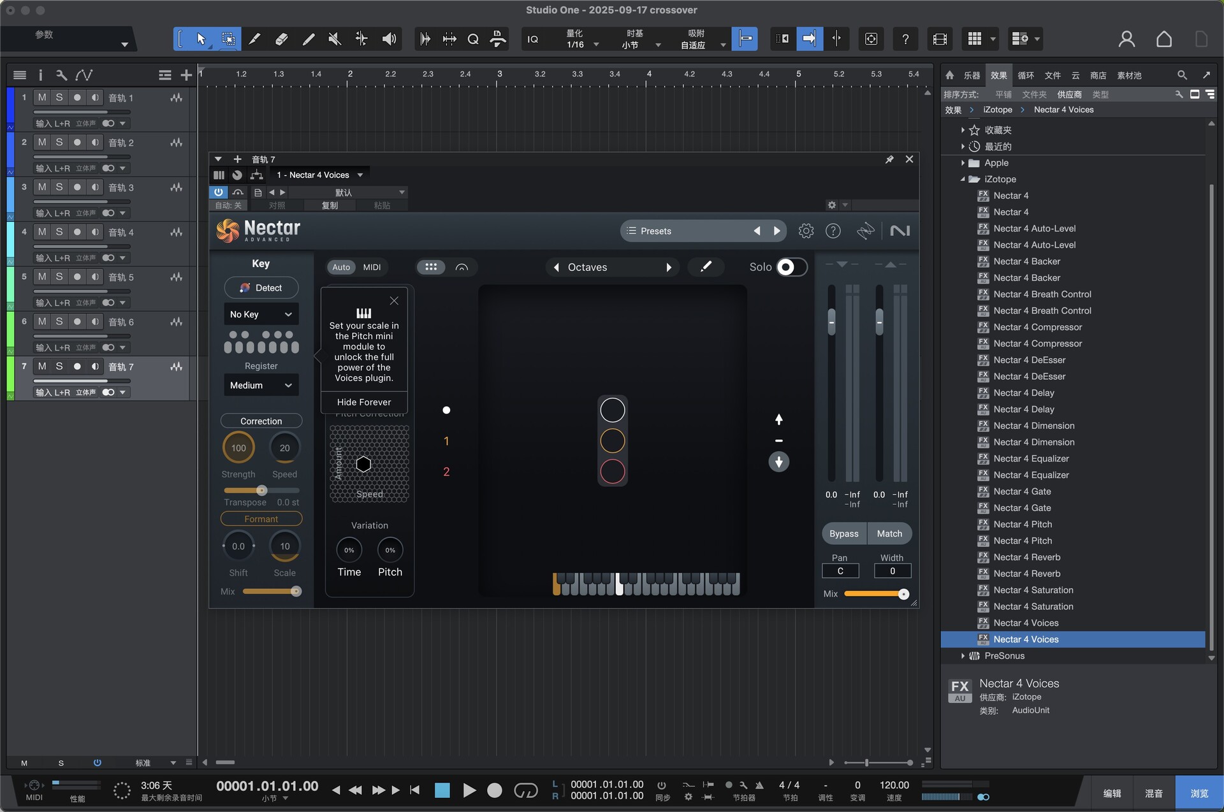Open the user account icon
1224x812 pixels.
point(1126,40)
